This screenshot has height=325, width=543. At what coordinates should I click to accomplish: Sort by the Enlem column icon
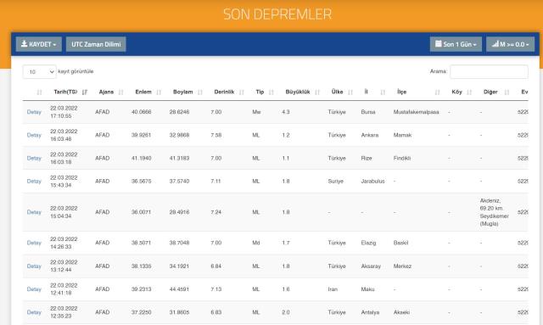159,92
